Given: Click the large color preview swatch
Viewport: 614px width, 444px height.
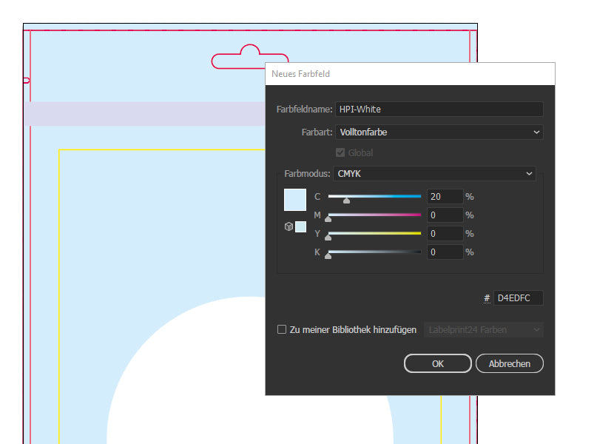Looking at the screenshot, I should pos(295,200).
